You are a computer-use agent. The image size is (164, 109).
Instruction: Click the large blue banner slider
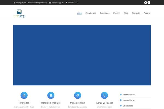[82, 55]
